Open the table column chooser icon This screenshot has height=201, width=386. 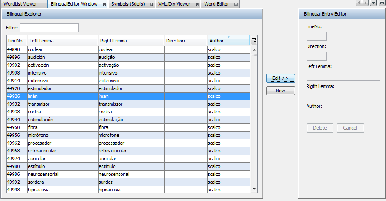254,40
